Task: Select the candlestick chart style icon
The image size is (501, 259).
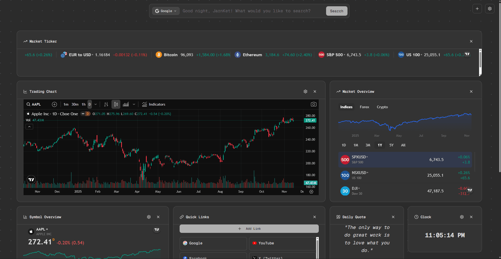Action: [x=116, y=104]
